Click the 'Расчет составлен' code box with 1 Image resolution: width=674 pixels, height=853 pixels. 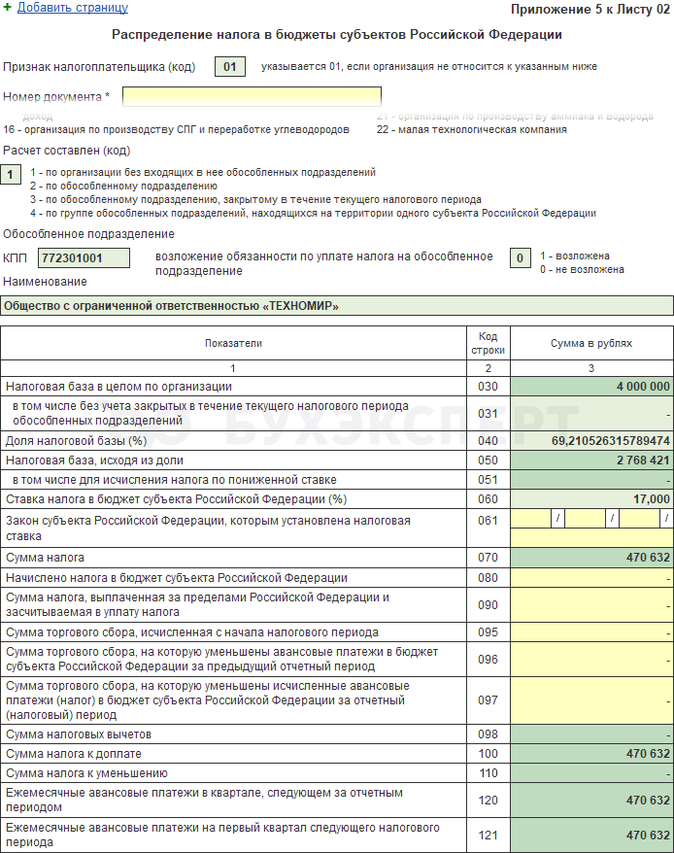click(11, 175)
